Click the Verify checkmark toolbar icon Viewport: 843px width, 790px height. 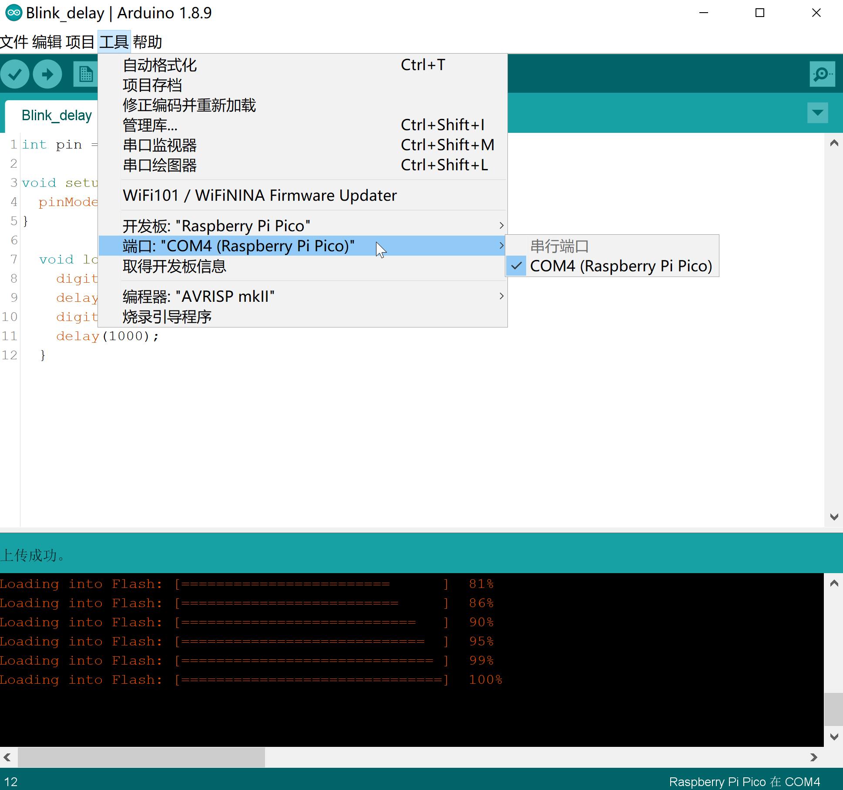point(15,74)
